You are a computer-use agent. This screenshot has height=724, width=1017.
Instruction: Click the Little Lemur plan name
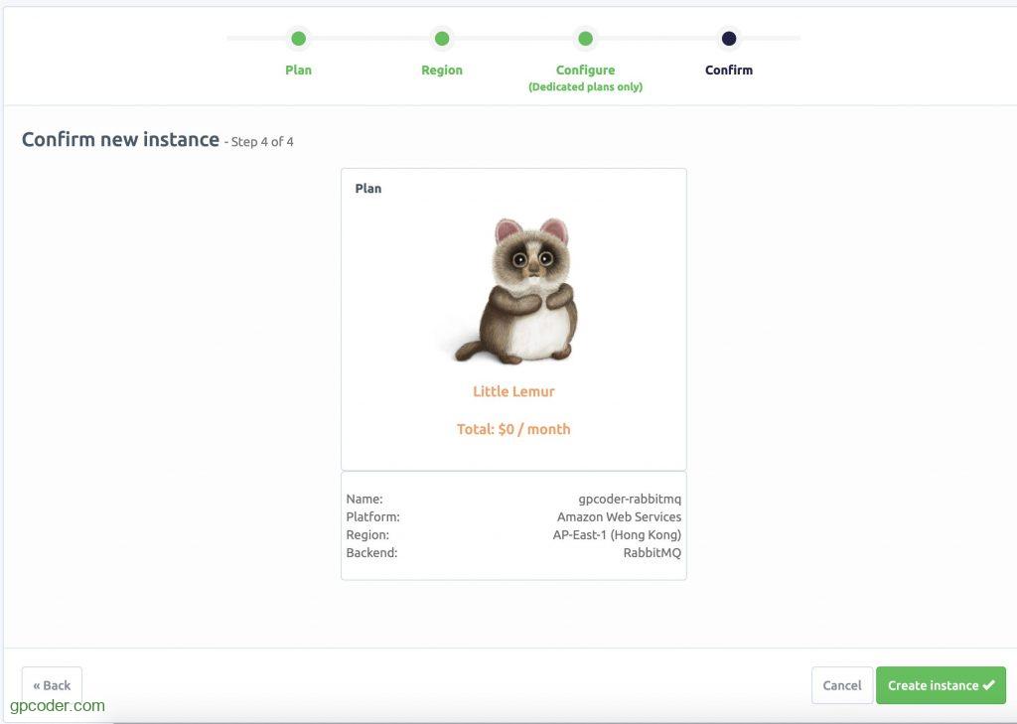(513, 391)
